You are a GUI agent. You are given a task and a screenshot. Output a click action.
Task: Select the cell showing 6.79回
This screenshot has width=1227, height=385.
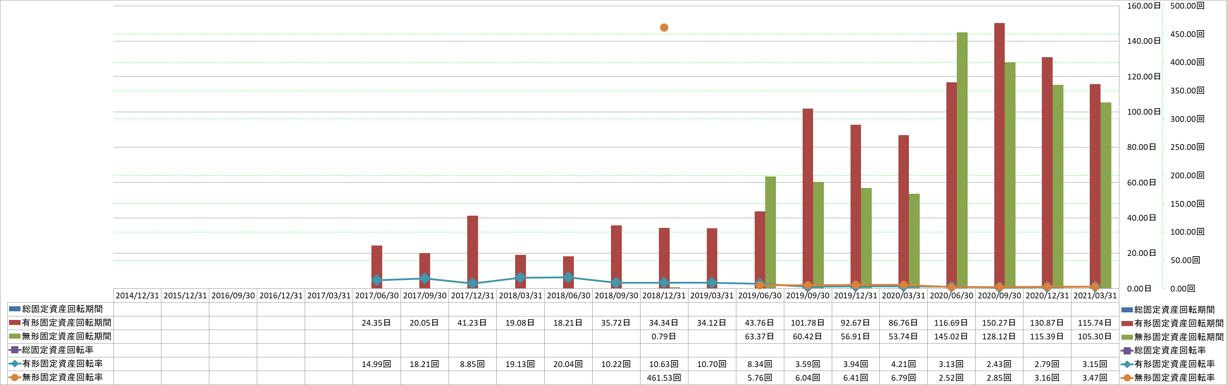903,378
